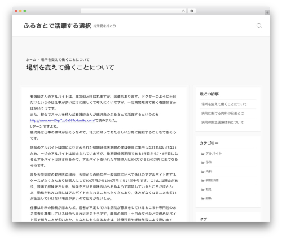Select the 予防 category
The width and height of the screenshot is (282, 239).
209,162
